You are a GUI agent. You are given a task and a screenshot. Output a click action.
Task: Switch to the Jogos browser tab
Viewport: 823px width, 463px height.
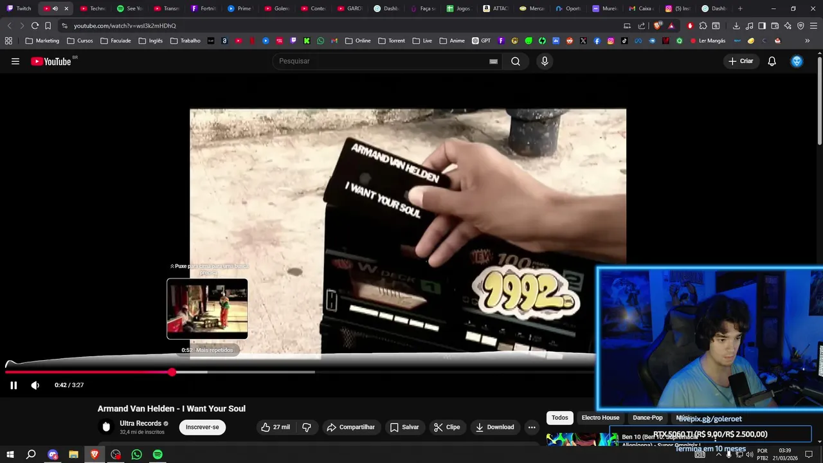pyautogui.click(x=458, y=8)
